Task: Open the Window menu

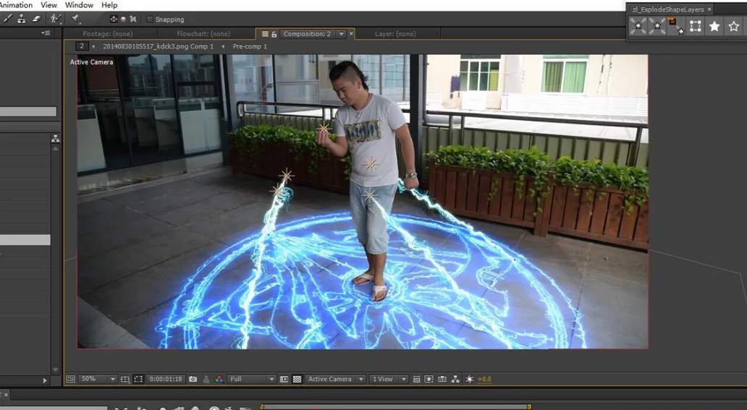Action: click(79, 5)
